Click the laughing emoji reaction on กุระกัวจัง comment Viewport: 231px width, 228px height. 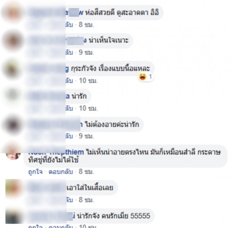143,77
